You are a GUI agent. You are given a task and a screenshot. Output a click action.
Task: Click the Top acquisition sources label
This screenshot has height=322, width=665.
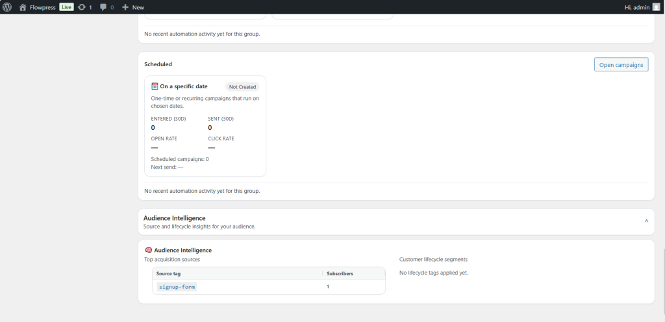click(x=172, y=259)
